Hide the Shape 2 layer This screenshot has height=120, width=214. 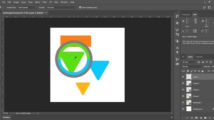[183, 90]
